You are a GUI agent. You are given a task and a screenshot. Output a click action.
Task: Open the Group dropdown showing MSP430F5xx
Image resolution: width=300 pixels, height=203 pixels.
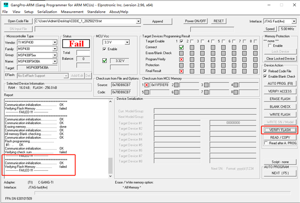(x=55, y=55)
